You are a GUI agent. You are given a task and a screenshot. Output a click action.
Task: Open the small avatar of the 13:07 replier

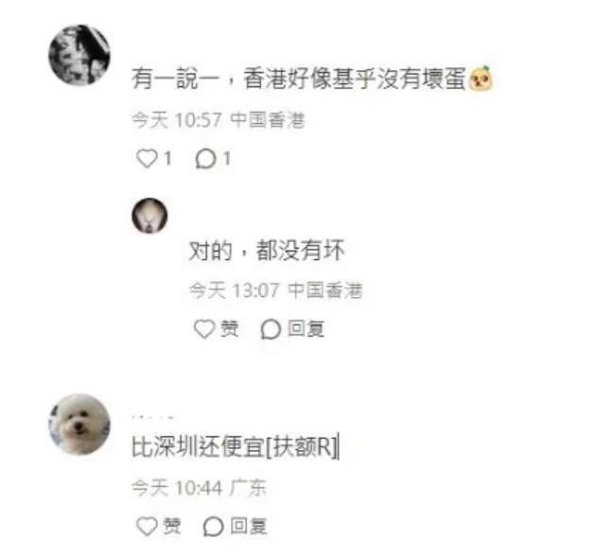[x=149, y=216]
